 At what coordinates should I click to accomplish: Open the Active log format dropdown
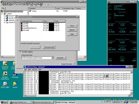(x=53, y=58)
